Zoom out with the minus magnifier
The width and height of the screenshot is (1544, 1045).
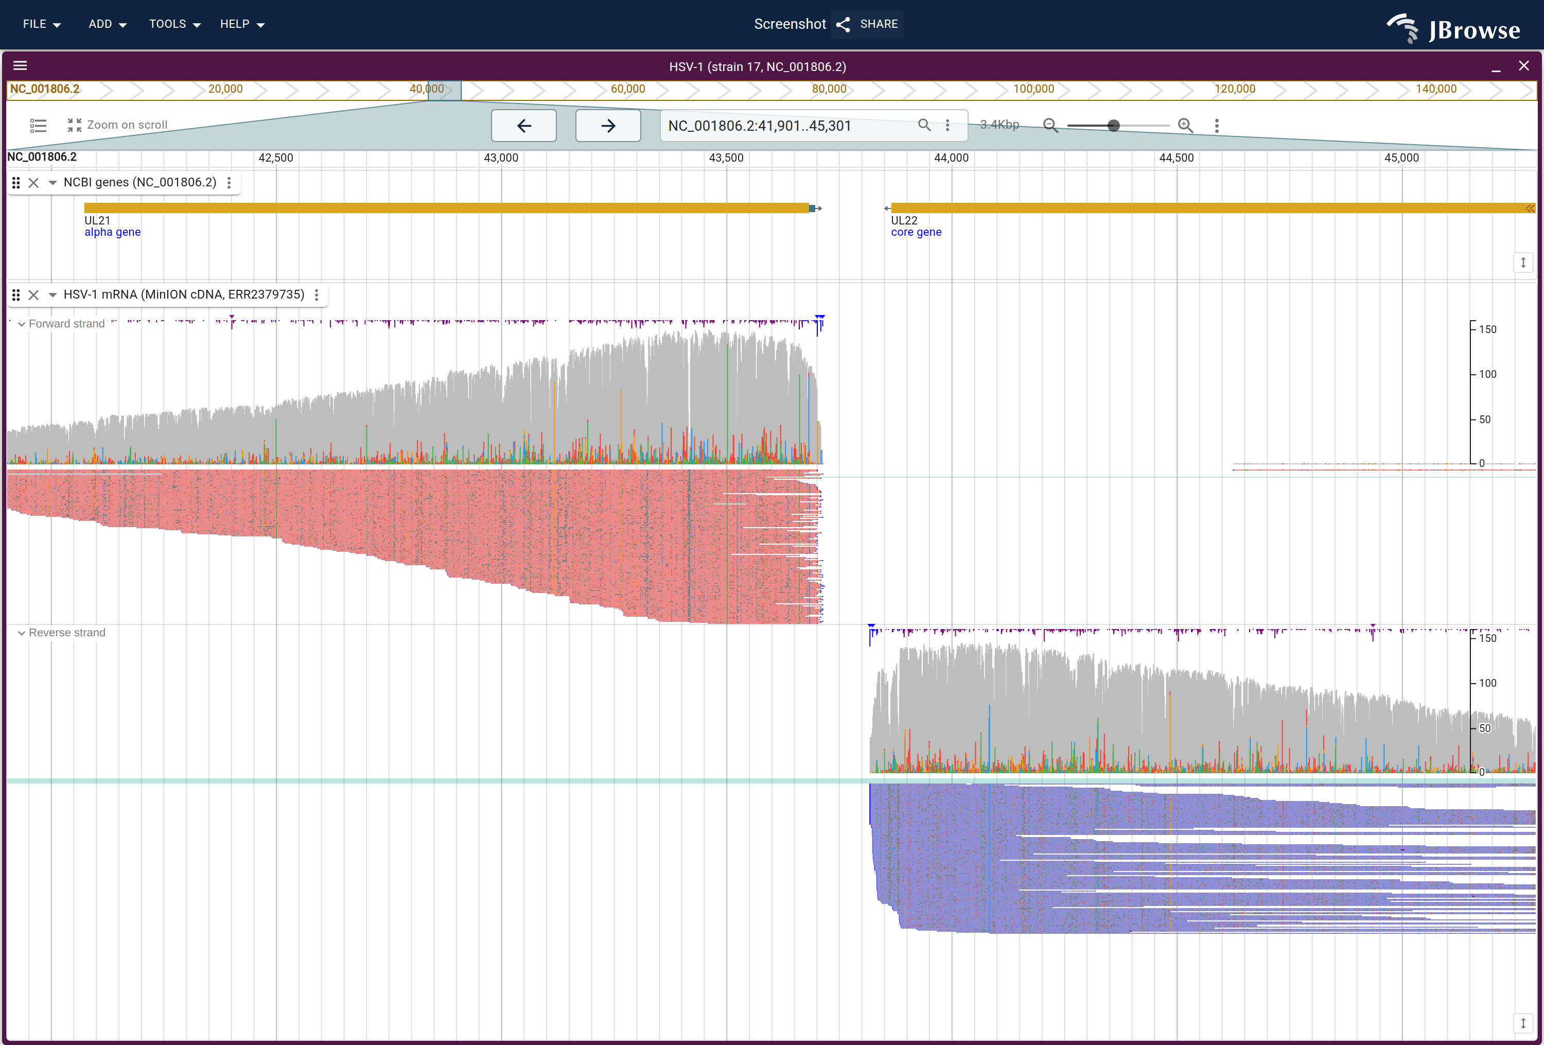tap(1050, 126)
